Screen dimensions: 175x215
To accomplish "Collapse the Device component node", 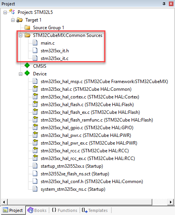I will pyautogui.click(x=20, y=74).
